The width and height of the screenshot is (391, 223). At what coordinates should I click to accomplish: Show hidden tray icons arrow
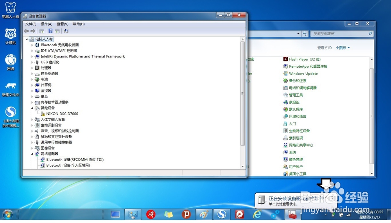point(326,215)
